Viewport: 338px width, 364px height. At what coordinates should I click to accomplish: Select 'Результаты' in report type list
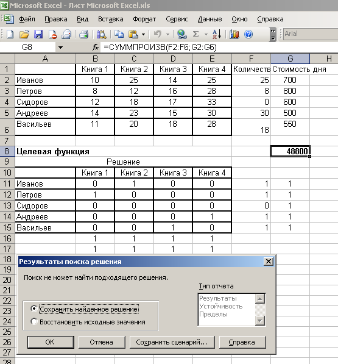click(x=218, y=298)
